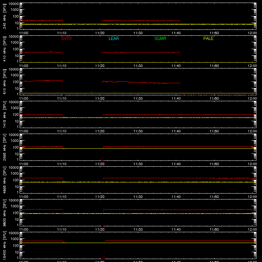262x262 pixels.
Task: Click 11:50 time label under 1415 MHz plot
Action: [215, 131]
